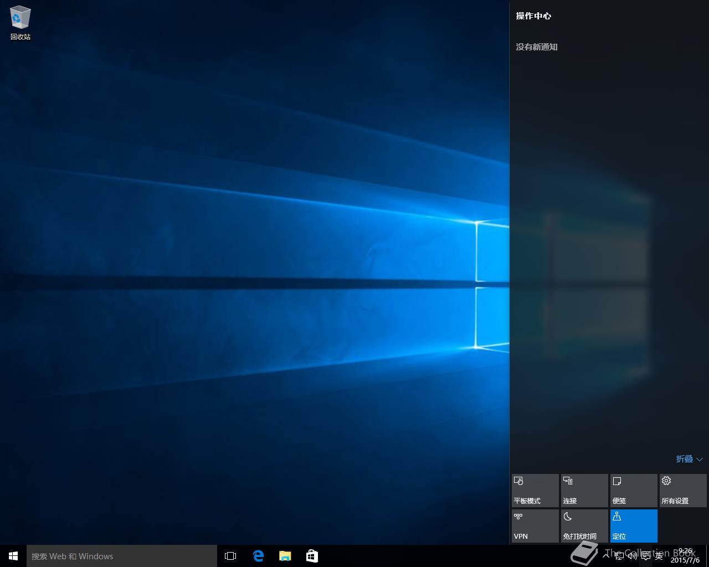Open the volume speaker tray icon
This screenshot has height=567, width=709.
click(x=633, y=556)
